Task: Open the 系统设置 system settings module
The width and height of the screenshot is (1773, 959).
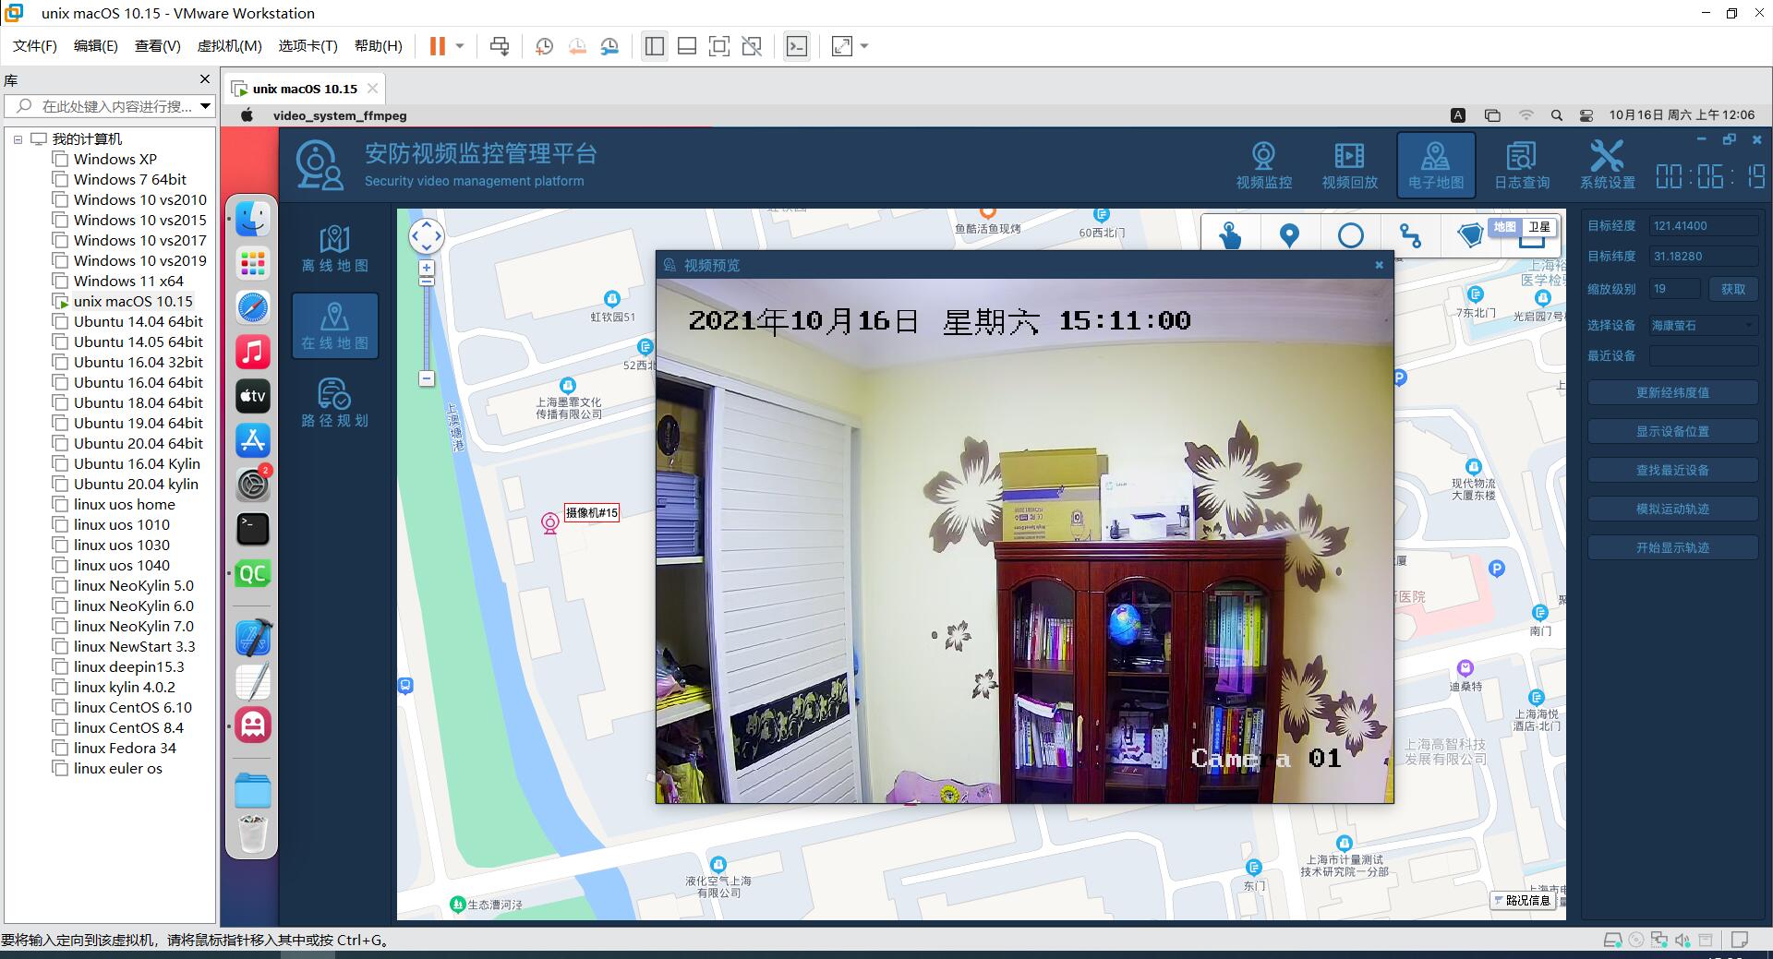Action: click(1607, 165)
